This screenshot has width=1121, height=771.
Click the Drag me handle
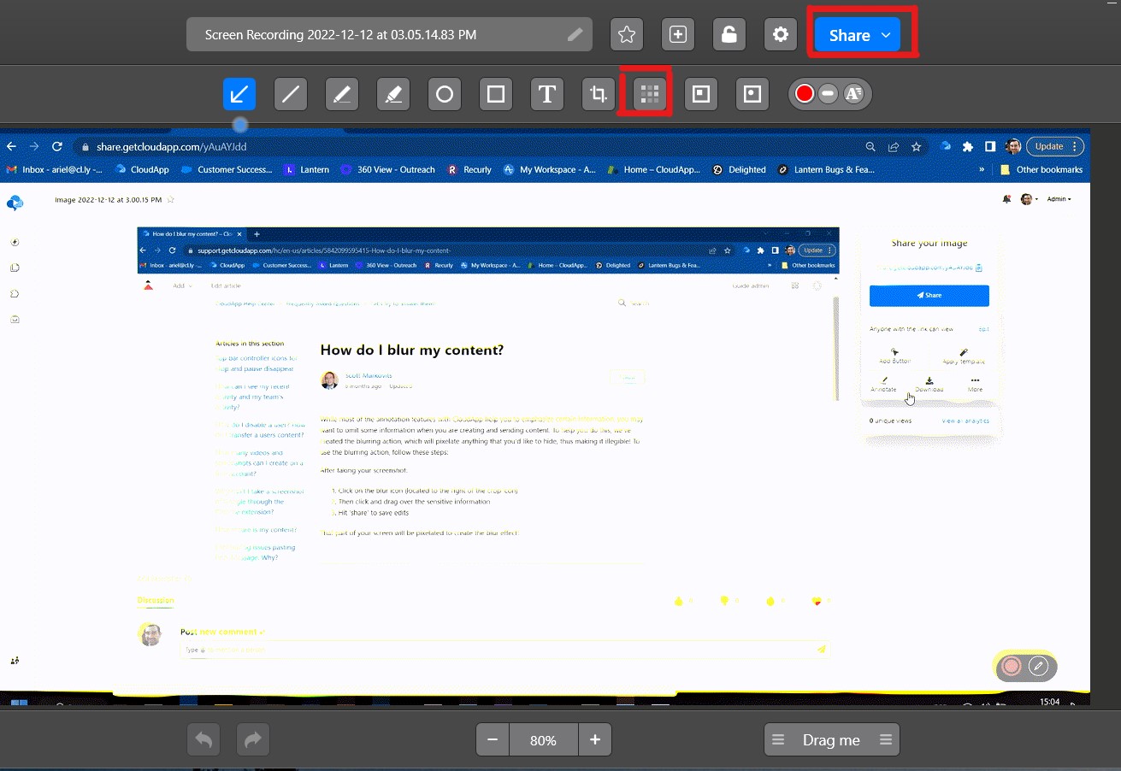pyautogui.click(x=832, y=740)
